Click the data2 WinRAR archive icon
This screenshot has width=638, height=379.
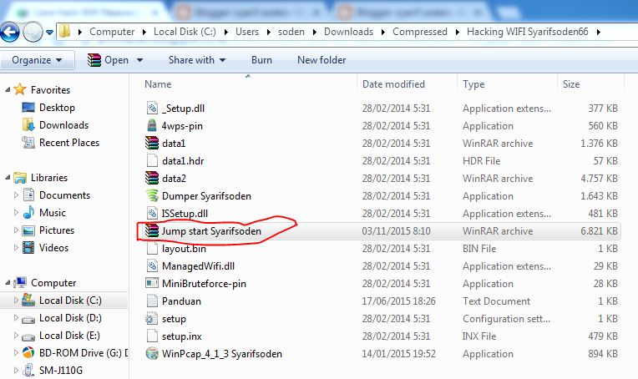point(152,178)
